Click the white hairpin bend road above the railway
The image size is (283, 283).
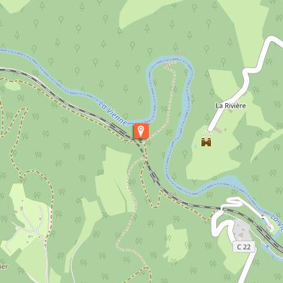click(235, 201)
